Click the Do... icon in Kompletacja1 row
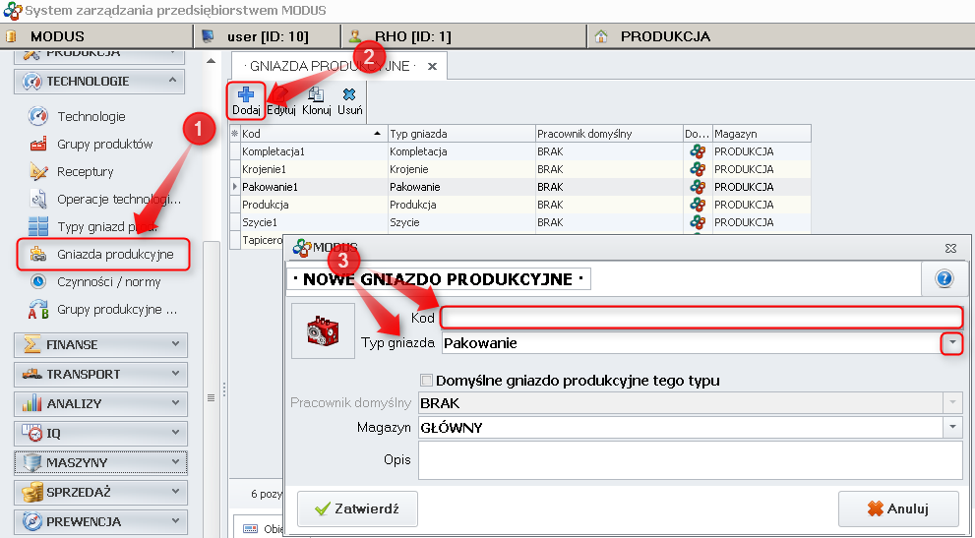975x538 pixels. pyautogui.click(x=698, y=151)
